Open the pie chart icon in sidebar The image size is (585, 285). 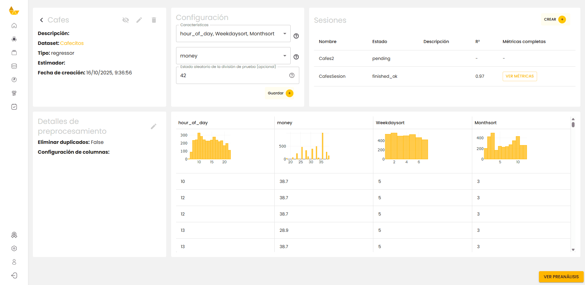[14, 80]
